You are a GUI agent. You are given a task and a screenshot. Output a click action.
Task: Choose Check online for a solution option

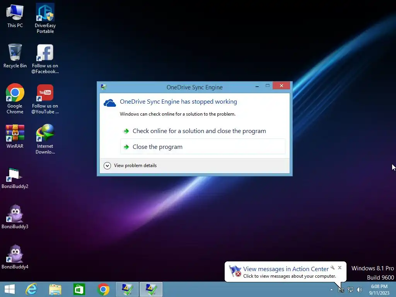pyautogui.click(x=203, y=131)
